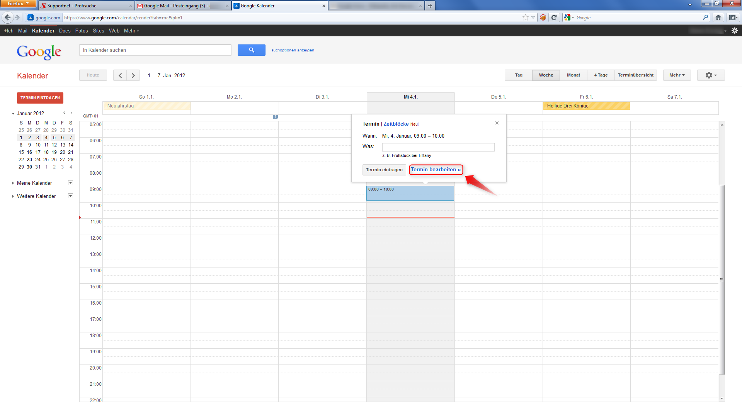Viewport: 742px width, 402px height.
Task: Open the settings gear menu
Action: coord(710,75)
